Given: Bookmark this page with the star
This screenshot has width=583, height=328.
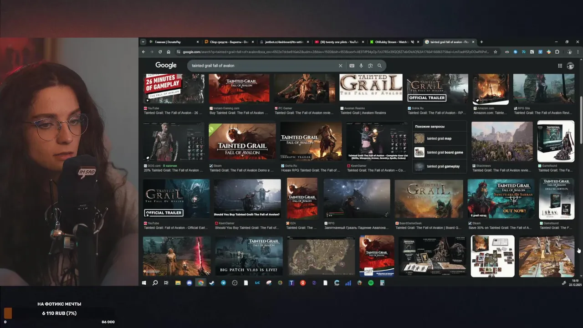Looking at the screenshot, I should (x=496, y=52).
